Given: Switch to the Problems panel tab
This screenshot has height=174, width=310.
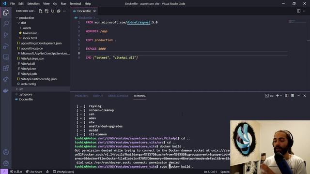Looking at the screenshot, I should (81, 96).
